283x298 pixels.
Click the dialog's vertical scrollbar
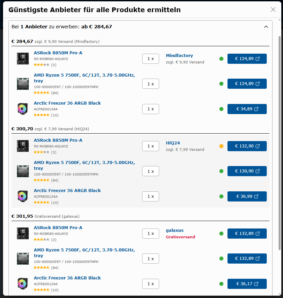(279, 142)
